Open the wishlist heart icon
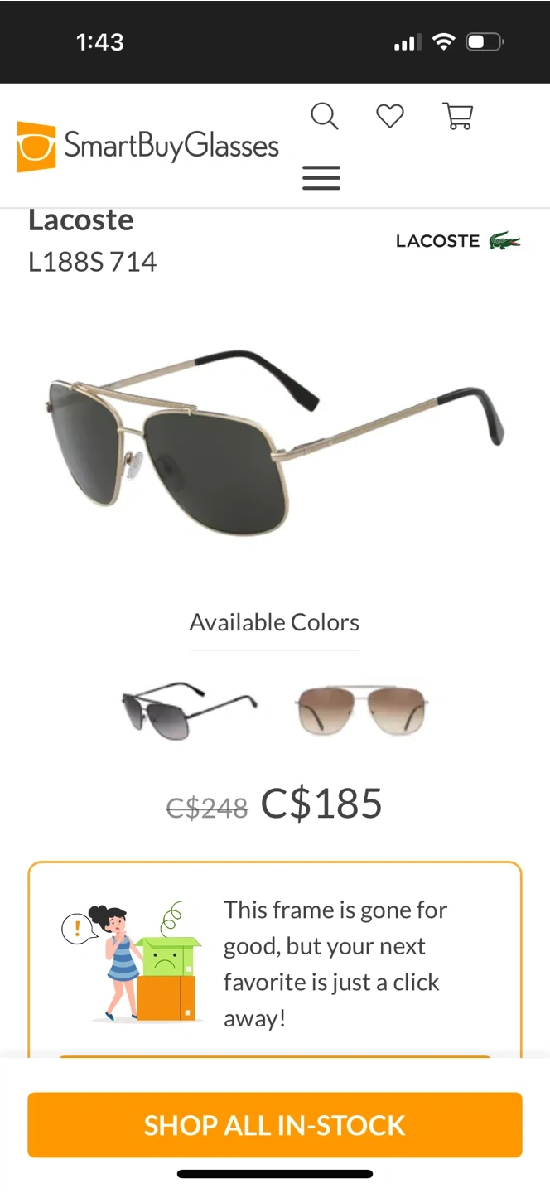Screen dimensions: 550x1193 (390, 116)
